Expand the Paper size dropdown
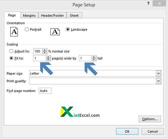The image size is (168, 139). point(158,73)
